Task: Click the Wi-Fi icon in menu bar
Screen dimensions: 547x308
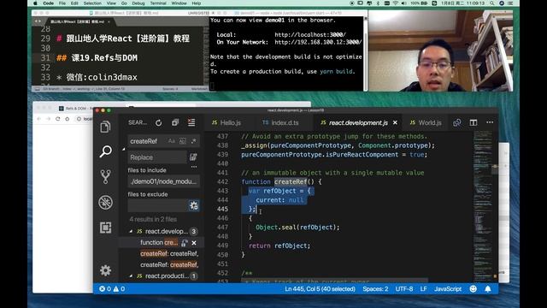Action: coord(395,3)
